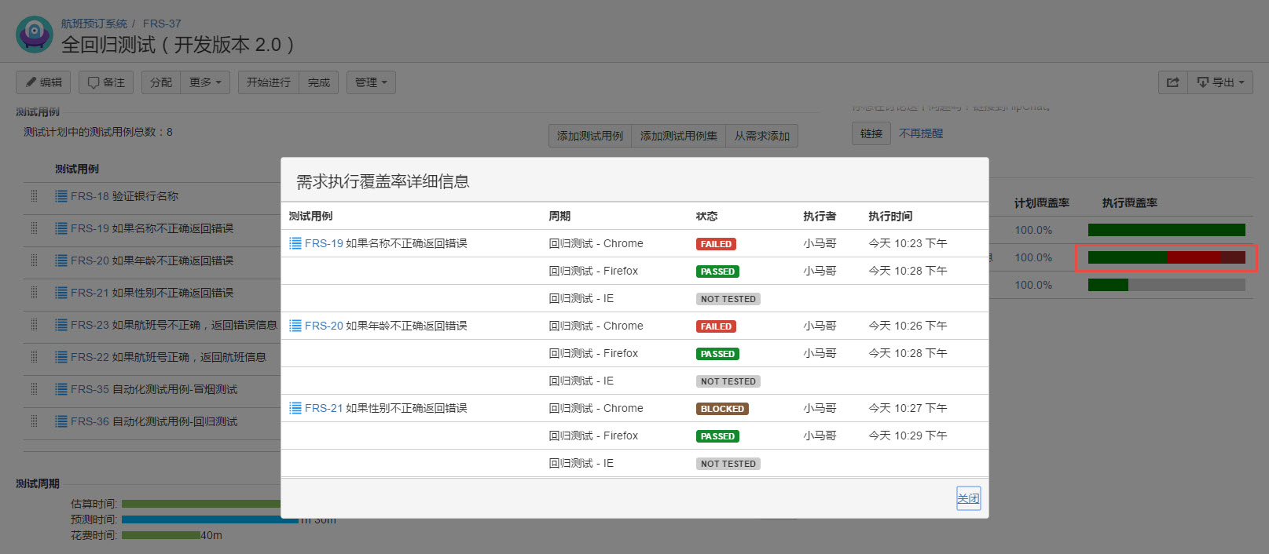Click the FRS-36 list icon in background
The height and width of the screenshot is (554, 1269).
tap(61, 421)
